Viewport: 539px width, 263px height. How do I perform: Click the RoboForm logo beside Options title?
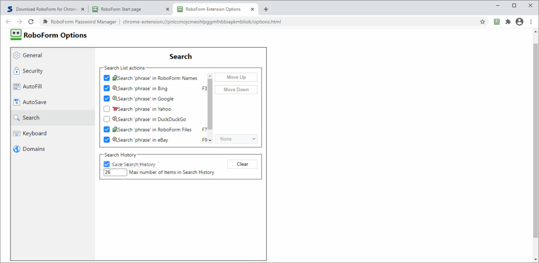16,35
